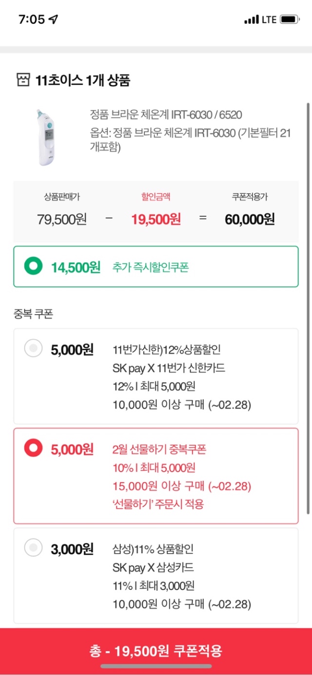The height and width of the screenshot is (675, 312).
Task: Tap the cellular signal bars icon
Action: (252, 20)
